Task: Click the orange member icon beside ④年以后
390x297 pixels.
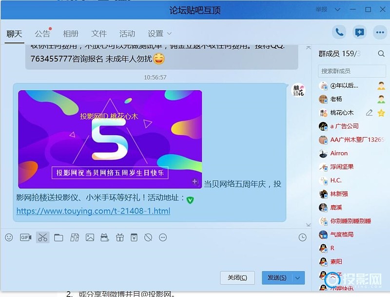Action: click(381, 86)
